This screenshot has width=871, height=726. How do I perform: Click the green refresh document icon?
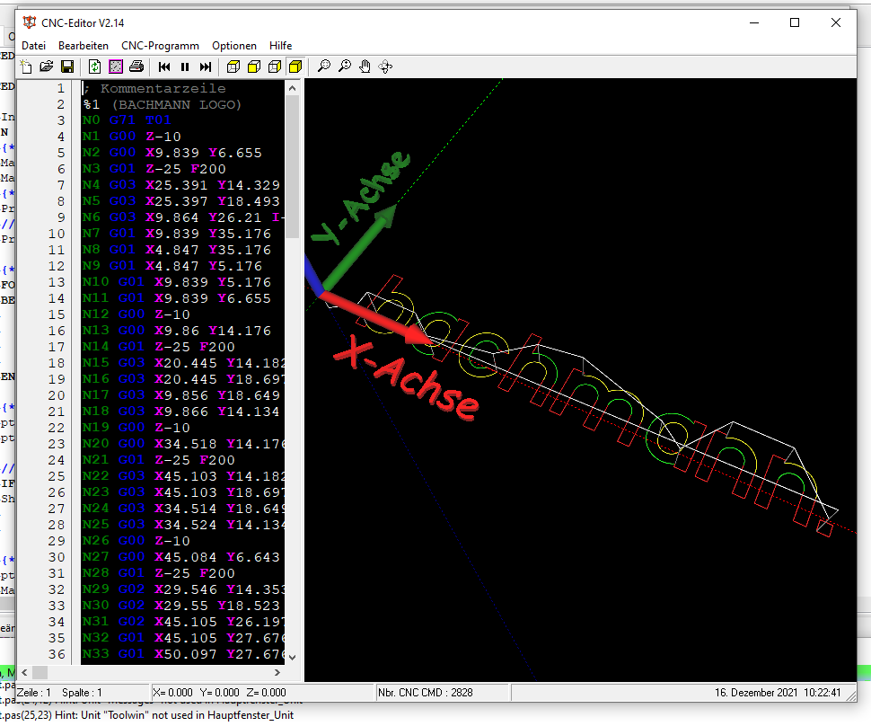point(95,66)
